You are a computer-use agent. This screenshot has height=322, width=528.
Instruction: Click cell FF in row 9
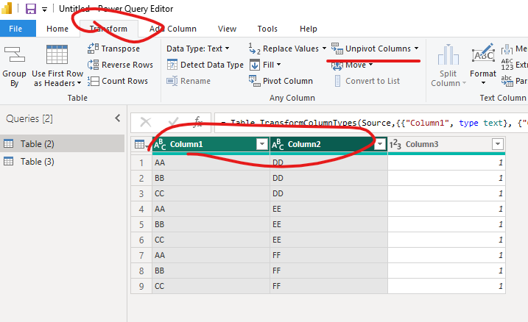329,287
